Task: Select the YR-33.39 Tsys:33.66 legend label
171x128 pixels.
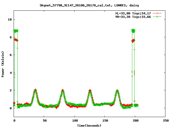Action: (x=133, y=17)
